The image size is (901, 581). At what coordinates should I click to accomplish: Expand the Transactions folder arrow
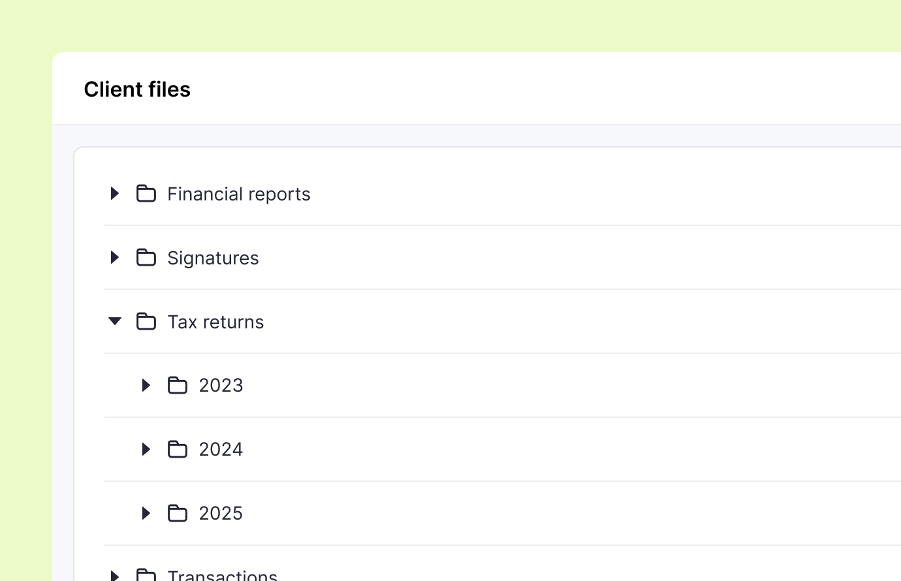[x=115, y=576]
